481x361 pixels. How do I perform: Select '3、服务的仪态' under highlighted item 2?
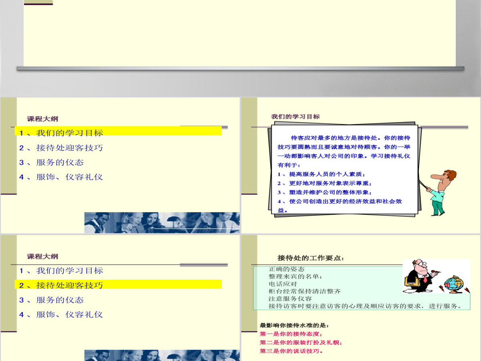pyautogui.click(x=51, y=300)
